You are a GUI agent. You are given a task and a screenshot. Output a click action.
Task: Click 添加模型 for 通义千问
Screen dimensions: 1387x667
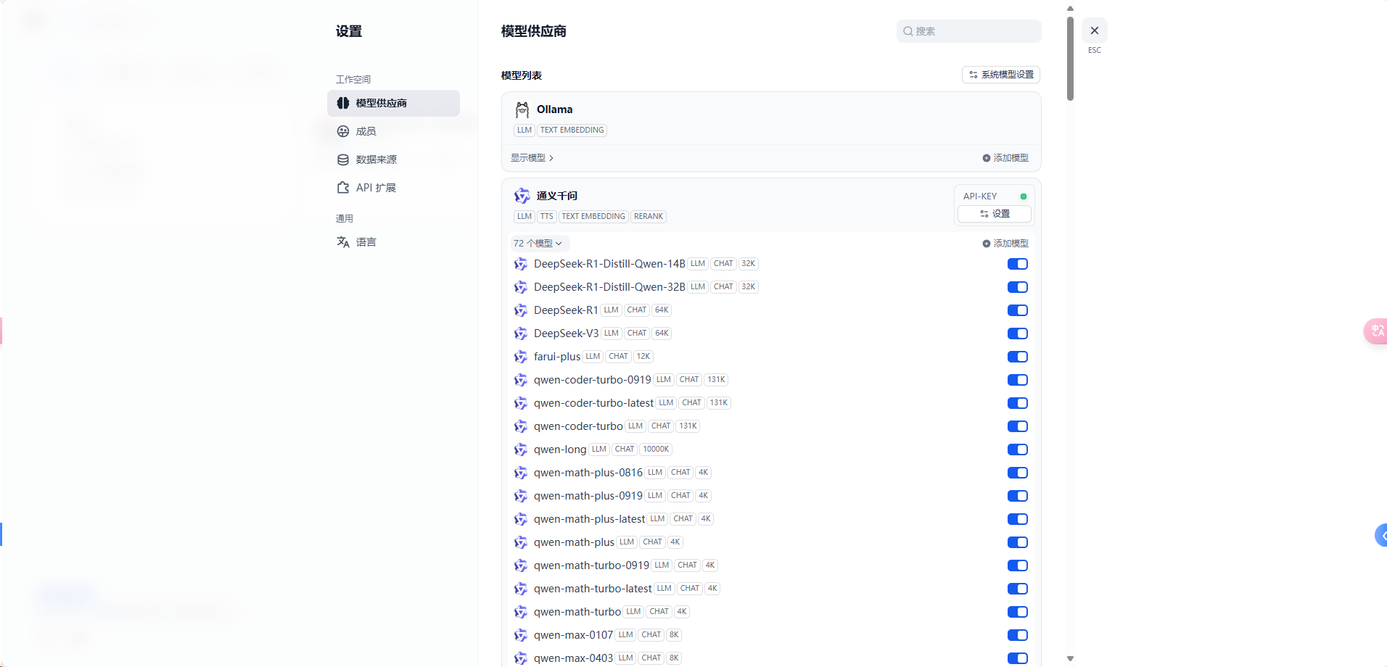[x=1005, y=244]
